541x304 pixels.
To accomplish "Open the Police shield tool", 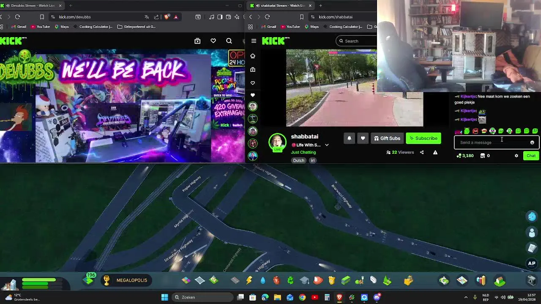I will coord(332,280).
